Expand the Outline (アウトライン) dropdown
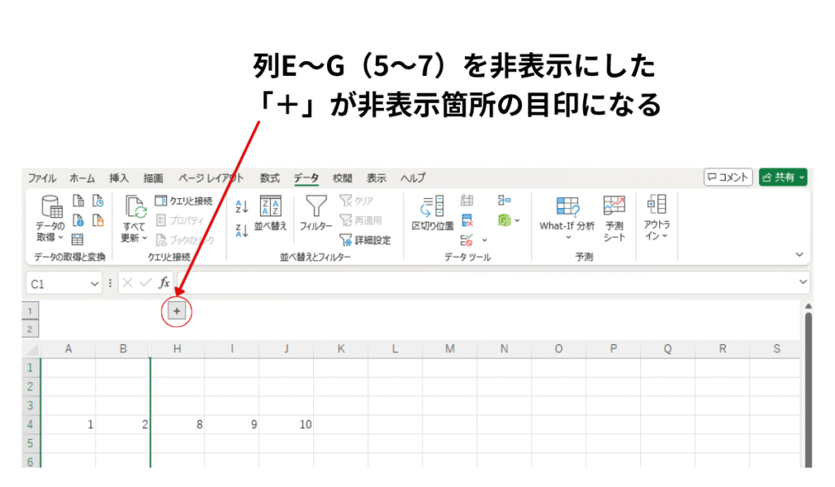Viewport: 835px width, 487px height. 656,218
